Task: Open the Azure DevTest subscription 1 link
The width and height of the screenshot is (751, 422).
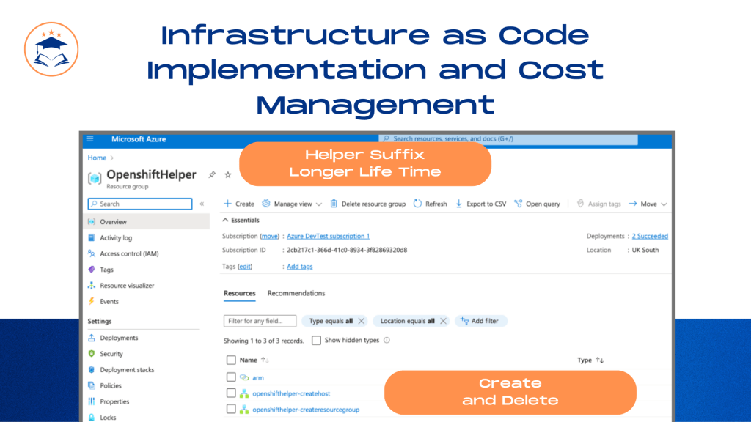Action: click(328, 236)
